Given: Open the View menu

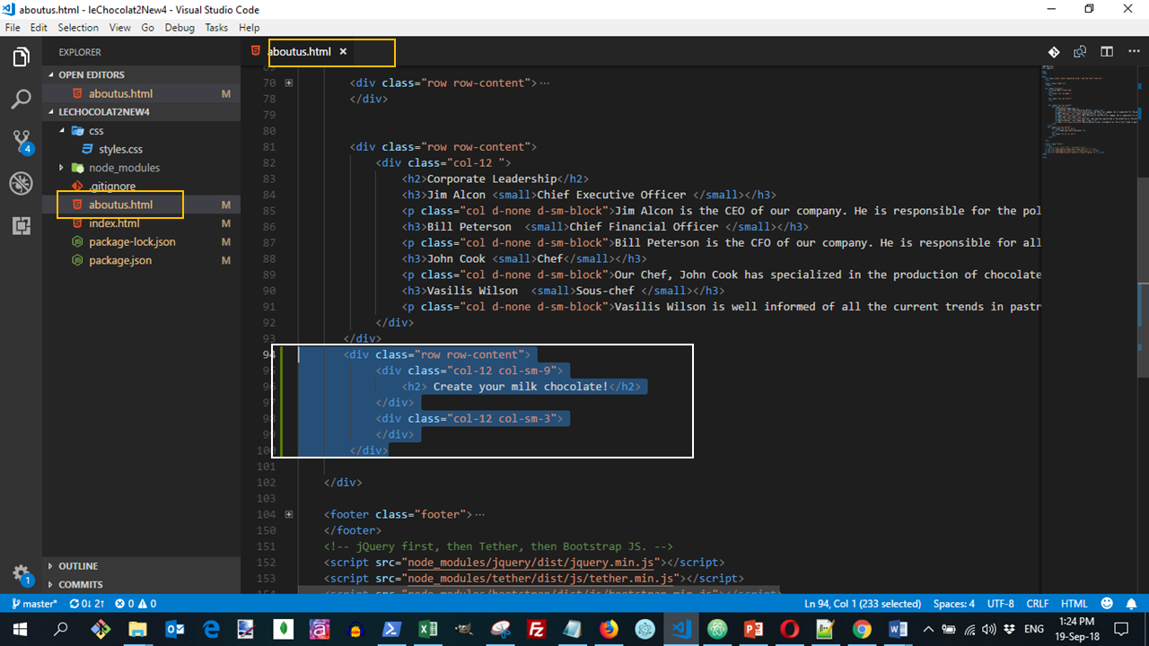Looking at the screenshot, I should pyautogui.click(x=120, y=28).
